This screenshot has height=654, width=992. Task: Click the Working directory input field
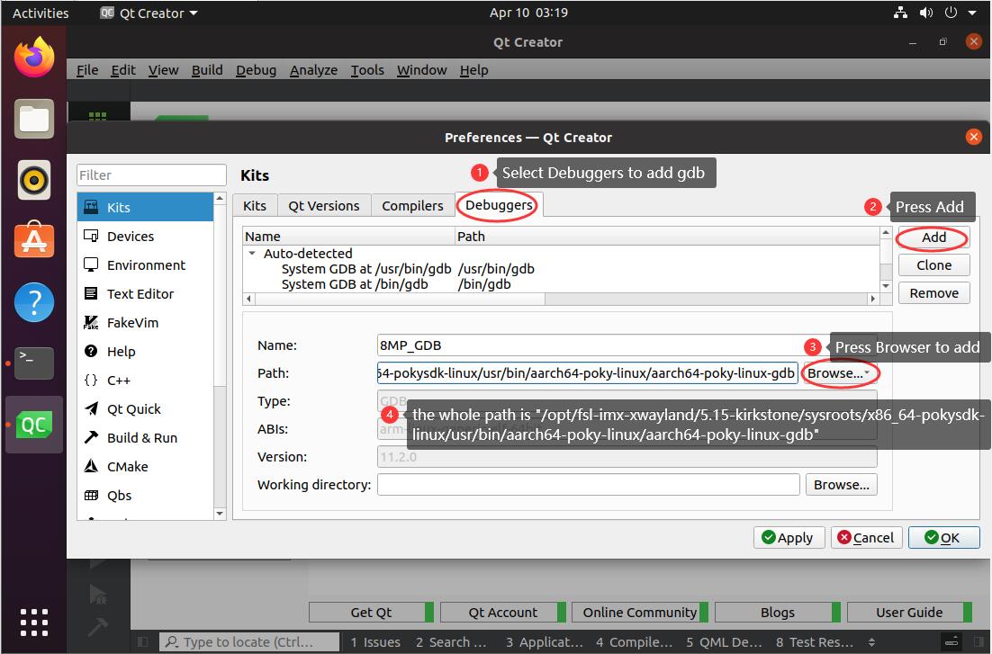[x=589, y=485]
